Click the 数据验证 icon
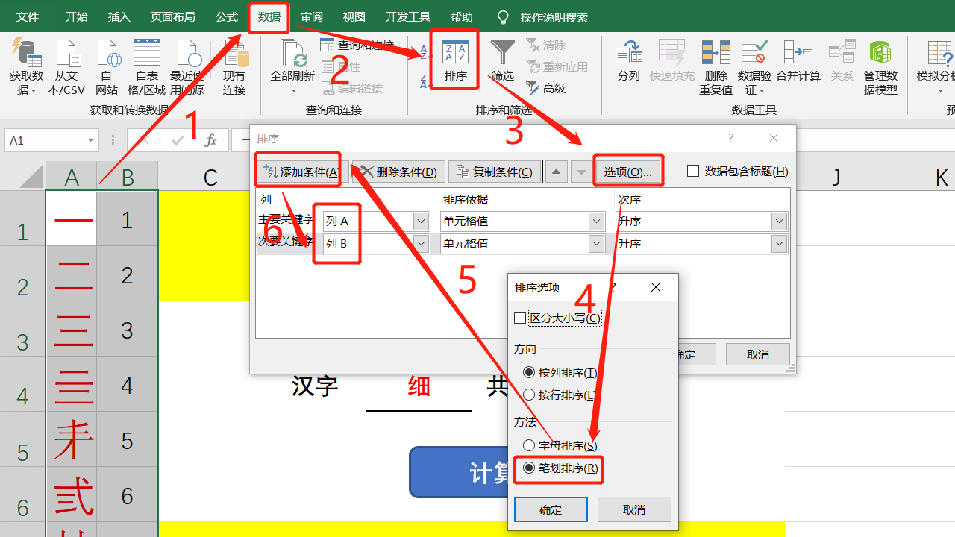 [x=754, y=53]
